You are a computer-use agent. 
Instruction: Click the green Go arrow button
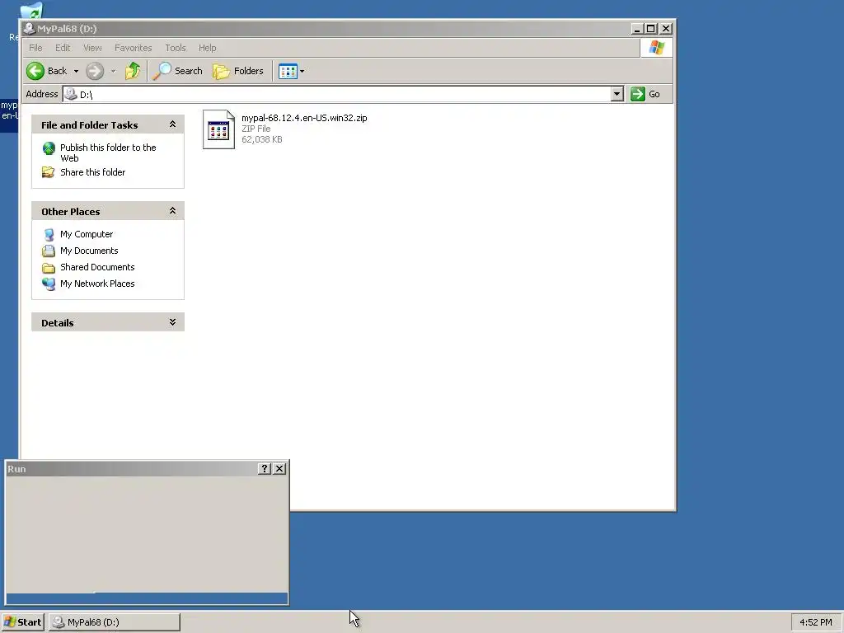[x=638, y=94]
